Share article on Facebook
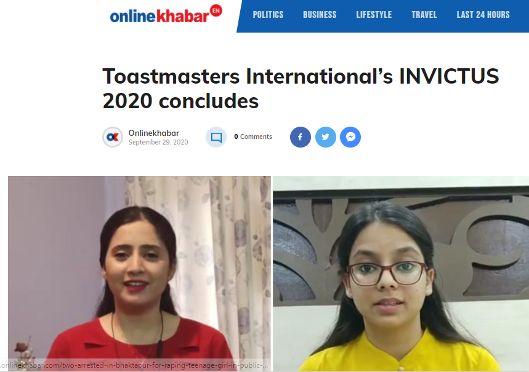 [x=301, y=137]
